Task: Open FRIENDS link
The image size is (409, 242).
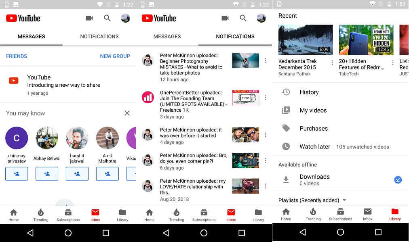Action: pyautogui.click(x=17, y=56)
